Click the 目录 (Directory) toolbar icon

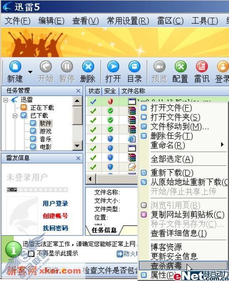pyautogui.click(x=134, y=67)
